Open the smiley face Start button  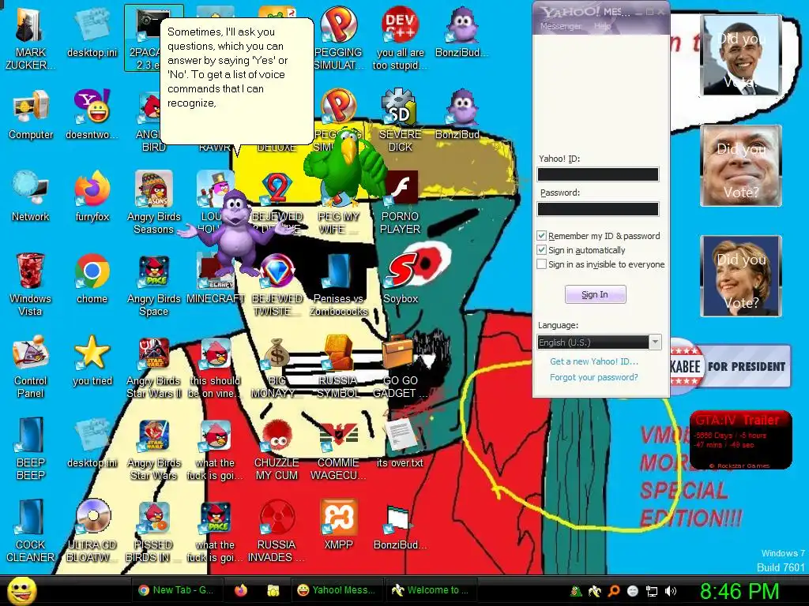pos(21,590)
